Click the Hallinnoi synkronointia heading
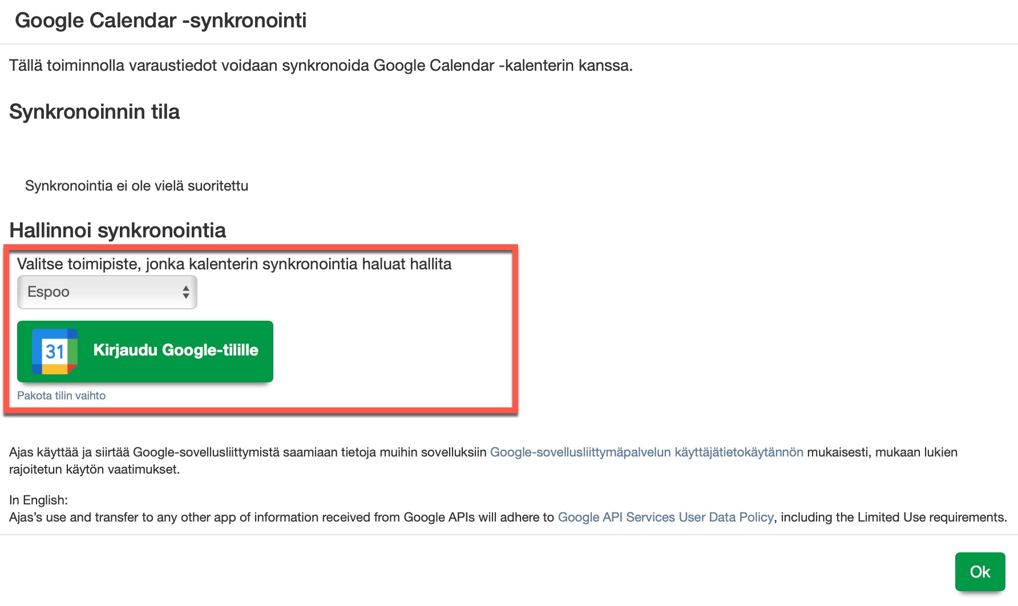Viewport: 1018px width, 606px height. pyautogui.click(x=118, y=231)
